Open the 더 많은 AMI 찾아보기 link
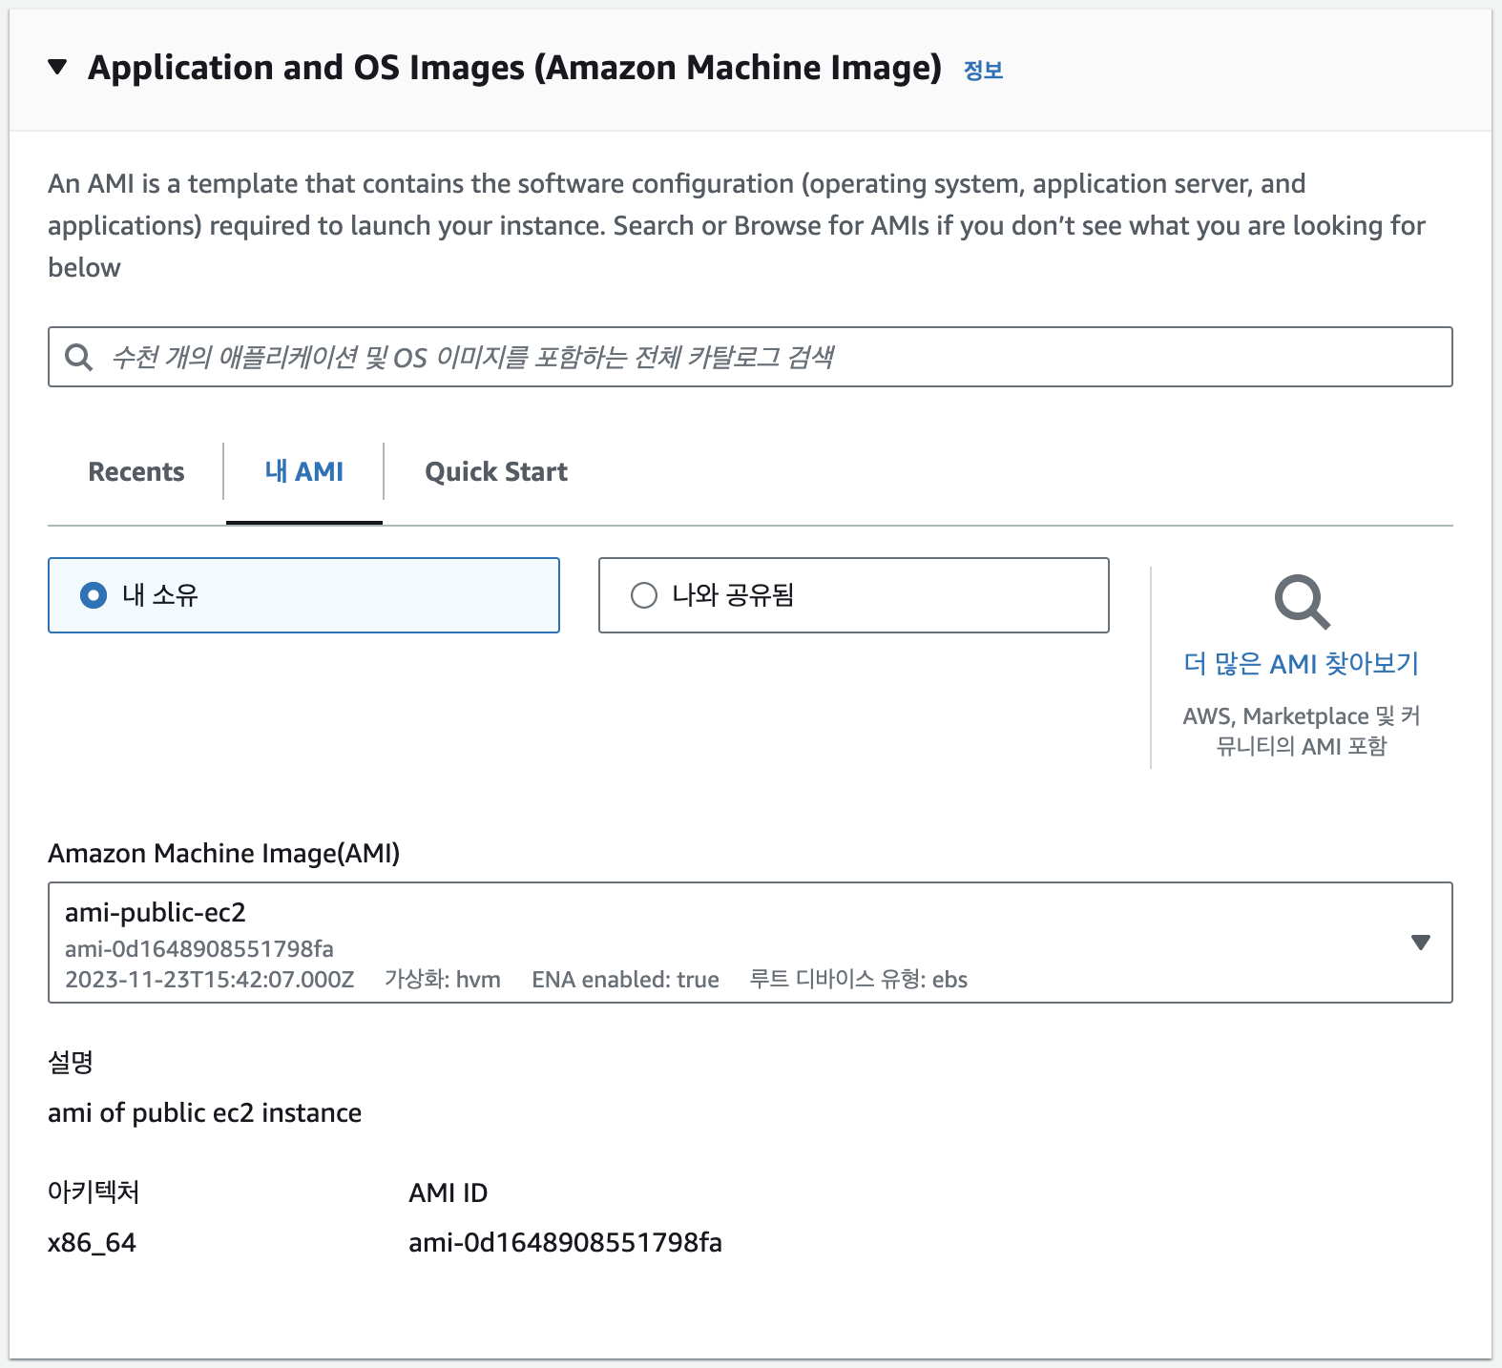The width and height of the screenshot is (1502, 1368). (x=1302, y=663)
